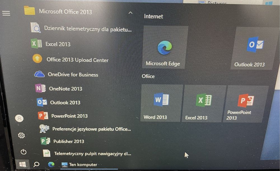Screen dimensions: 280x171
Task: Select 'Telemetryczny pulpit nawigacyjny dl...' text
Action: coord(93,153)
